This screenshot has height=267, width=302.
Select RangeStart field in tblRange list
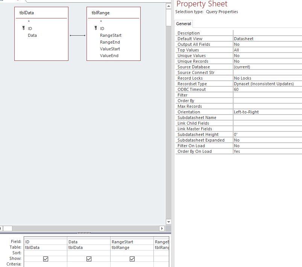[x=111, y=35]
